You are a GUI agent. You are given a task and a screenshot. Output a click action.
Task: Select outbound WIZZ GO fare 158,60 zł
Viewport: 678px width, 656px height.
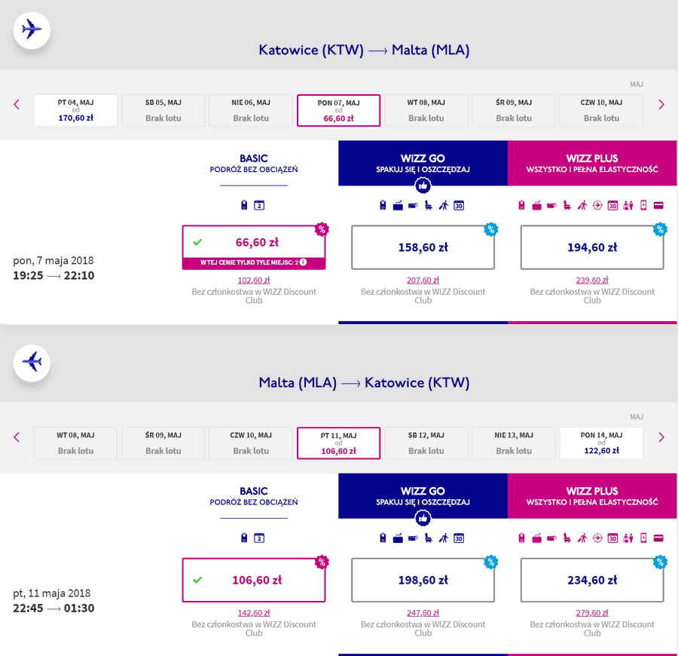click(x=423, y=247)
